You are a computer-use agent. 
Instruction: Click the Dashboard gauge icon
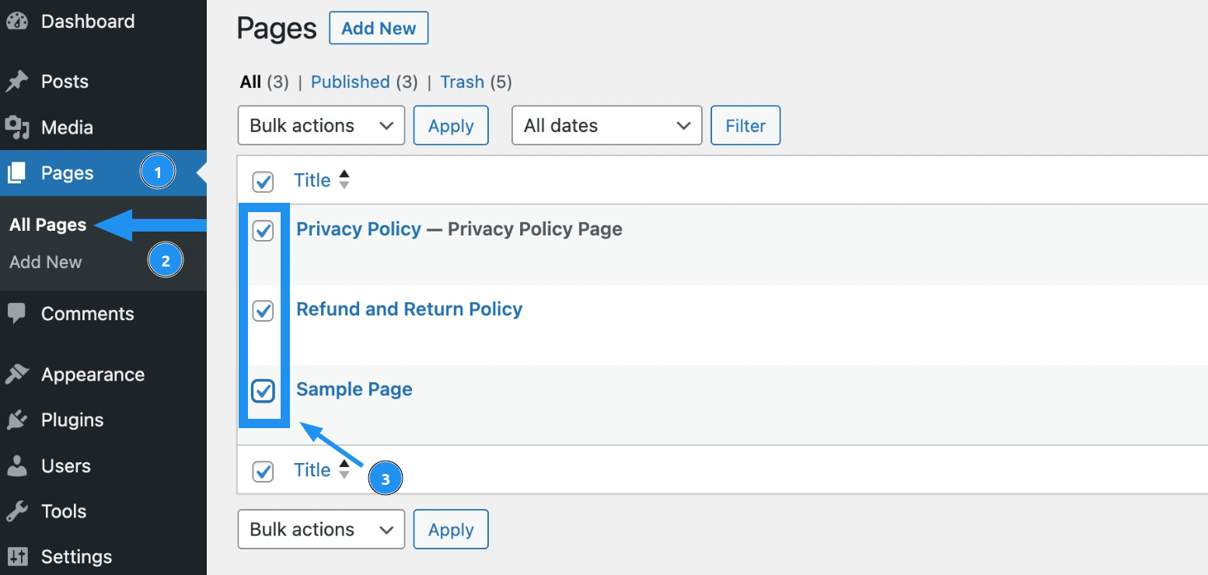tap(16, 22)
